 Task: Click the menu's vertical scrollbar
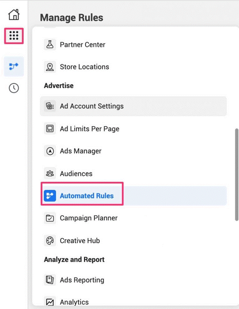click(237, 175)
